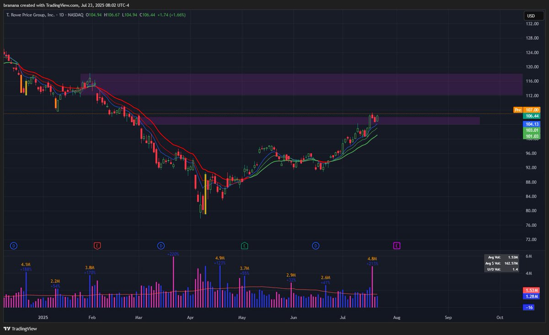Click the 4.1M +188% volume label
The image size is (549, 335).
click(26, 267)
